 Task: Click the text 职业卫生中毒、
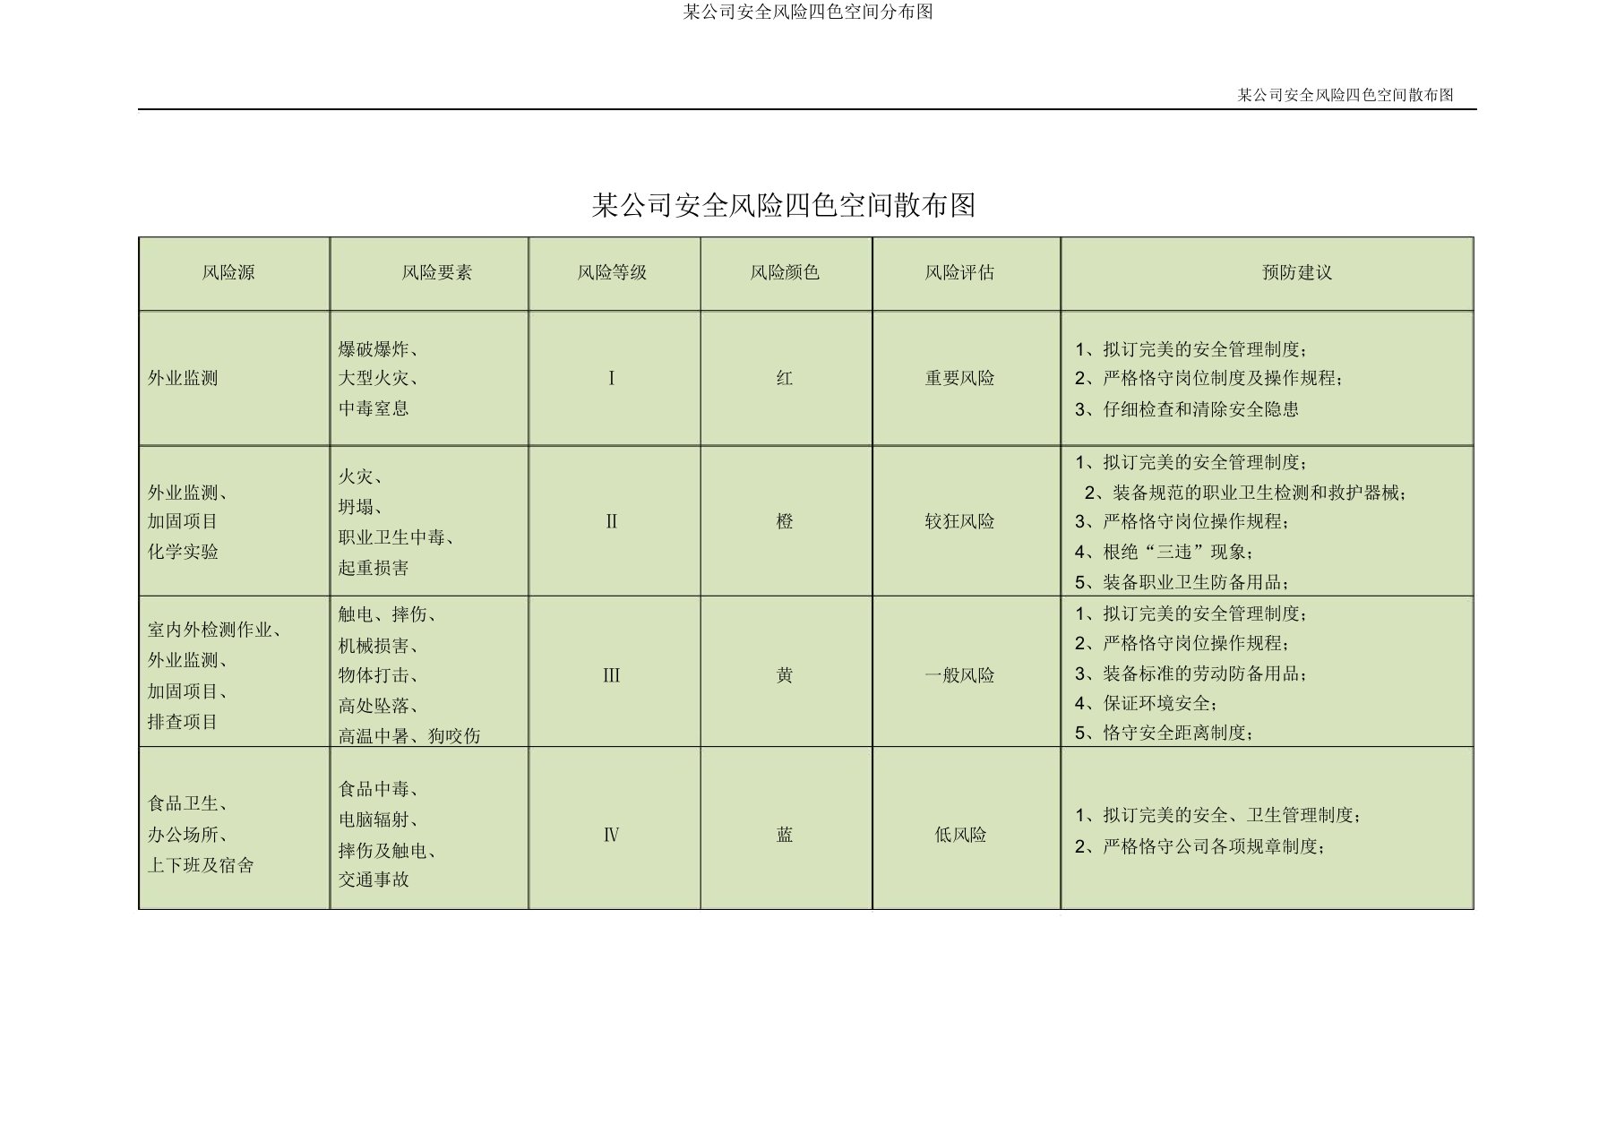pos(396,537)
